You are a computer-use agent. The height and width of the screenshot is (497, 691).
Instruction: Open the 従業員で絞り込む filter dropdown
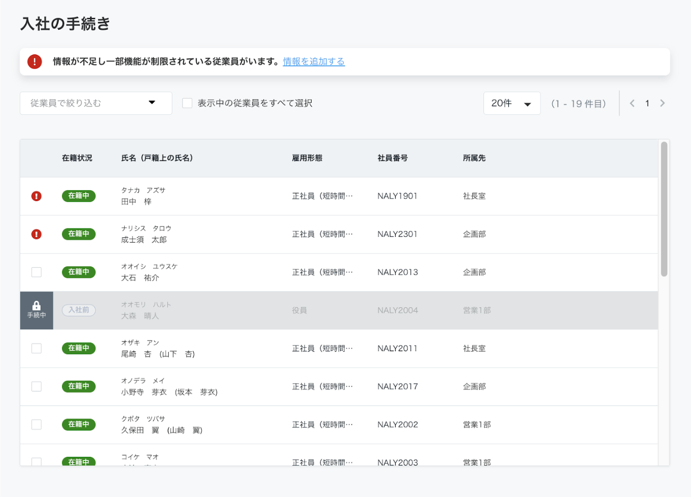[x=96, y=103]
